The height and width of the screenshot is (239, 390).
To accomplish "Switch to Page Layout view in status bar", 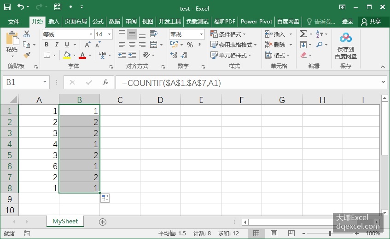I will (274, 233).
